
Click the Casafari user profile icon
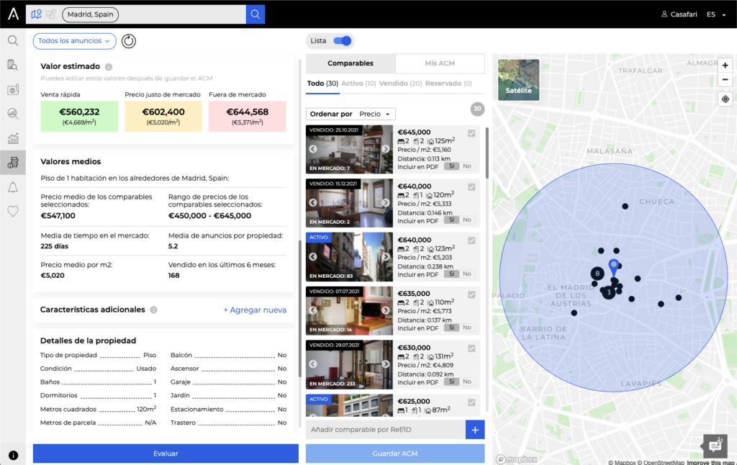[664, 14]
